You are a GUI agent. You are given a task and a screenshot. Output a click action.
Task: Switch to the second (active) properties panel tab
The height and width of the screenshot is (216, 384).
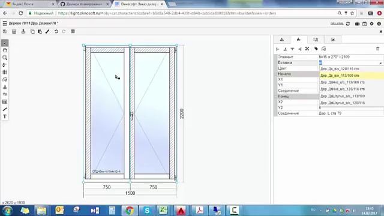coord(299,40)
